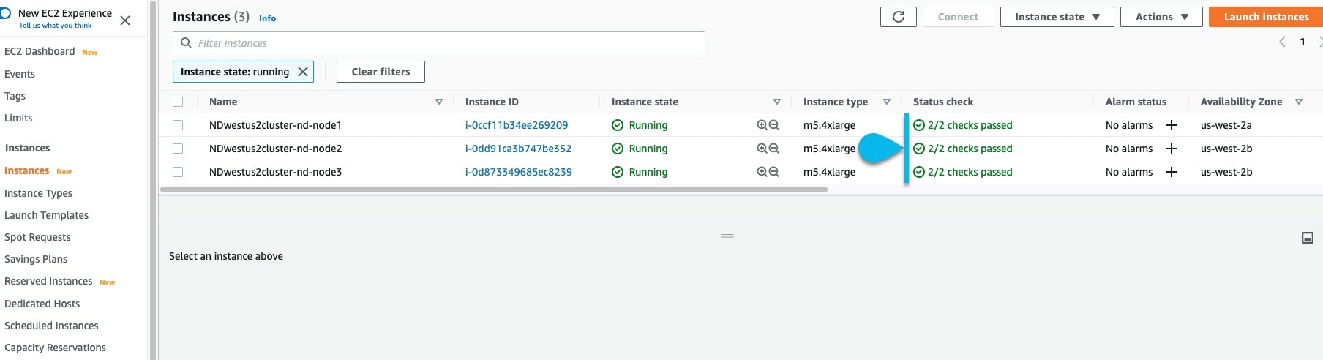The image size is (1323, 360).
Task: Zoom in filter icon for node1 Running state
Action: click(762, 125)
